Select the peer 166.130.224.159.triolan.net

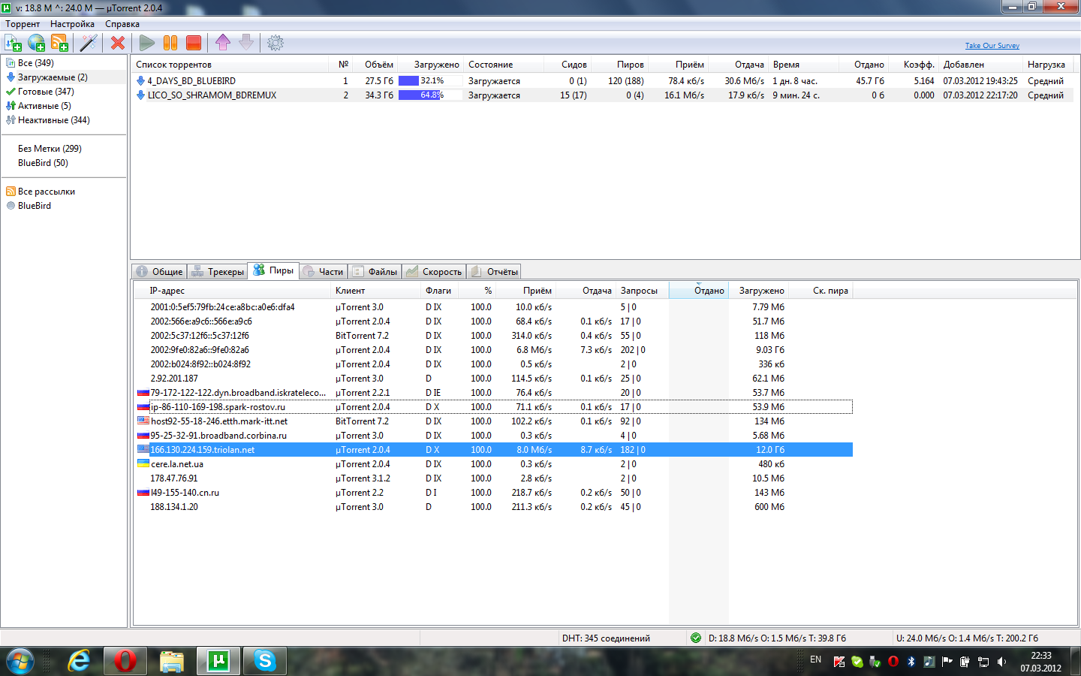[x=494, y=450]
